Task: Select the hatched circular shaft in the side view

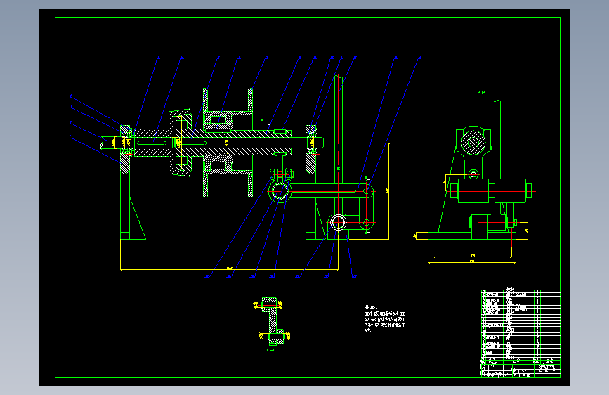Action: coord(473,143)
